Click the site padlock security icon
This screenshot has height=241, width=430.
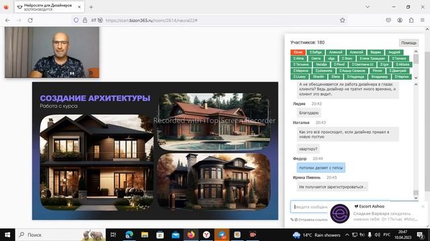click(x=85, y=20)
